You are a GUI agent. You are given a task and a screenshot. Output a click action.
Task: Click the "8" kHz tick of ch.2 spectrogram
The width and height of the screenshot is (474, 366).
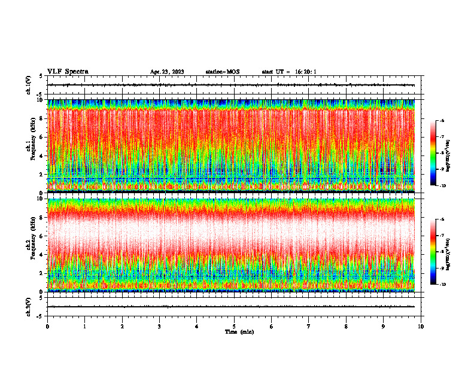tap(42, 218)
